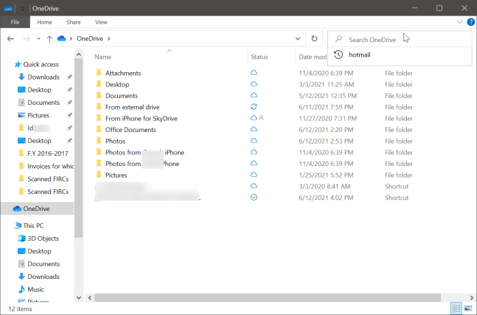477x315 pixels.
Task: Sort by Date modified column header
Action: pos(312,56)
